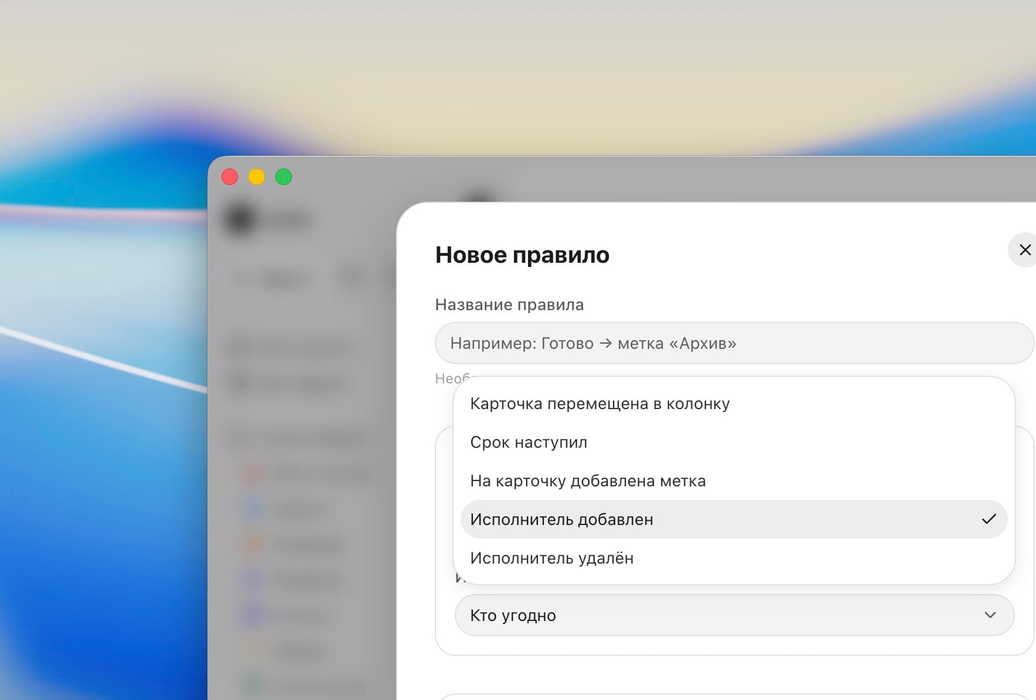The width and height of the screenshot is (1036, 700).
Task: Click the green fullscreen window button
Action: 284,177
